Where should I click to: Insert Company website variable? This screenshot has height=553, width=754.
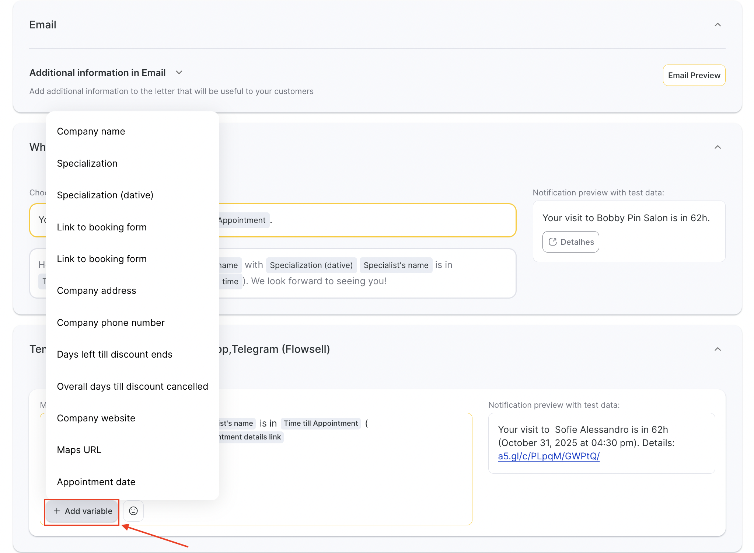96,418
